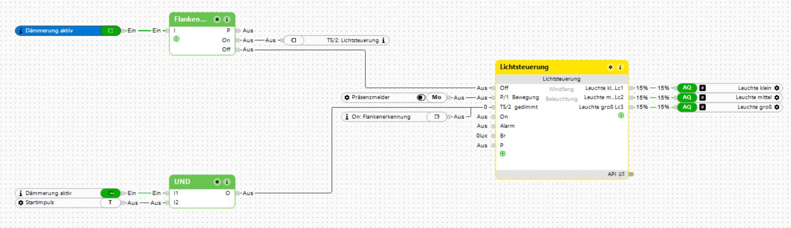791x228 pixels.
Task: Add output via right-side plus in Lichtsteuerung
Action: pos(621,115)
